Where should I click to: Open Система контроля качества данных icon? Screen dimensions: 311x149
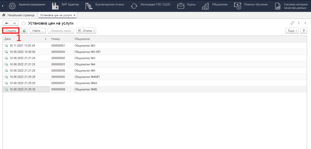point(278,6)
